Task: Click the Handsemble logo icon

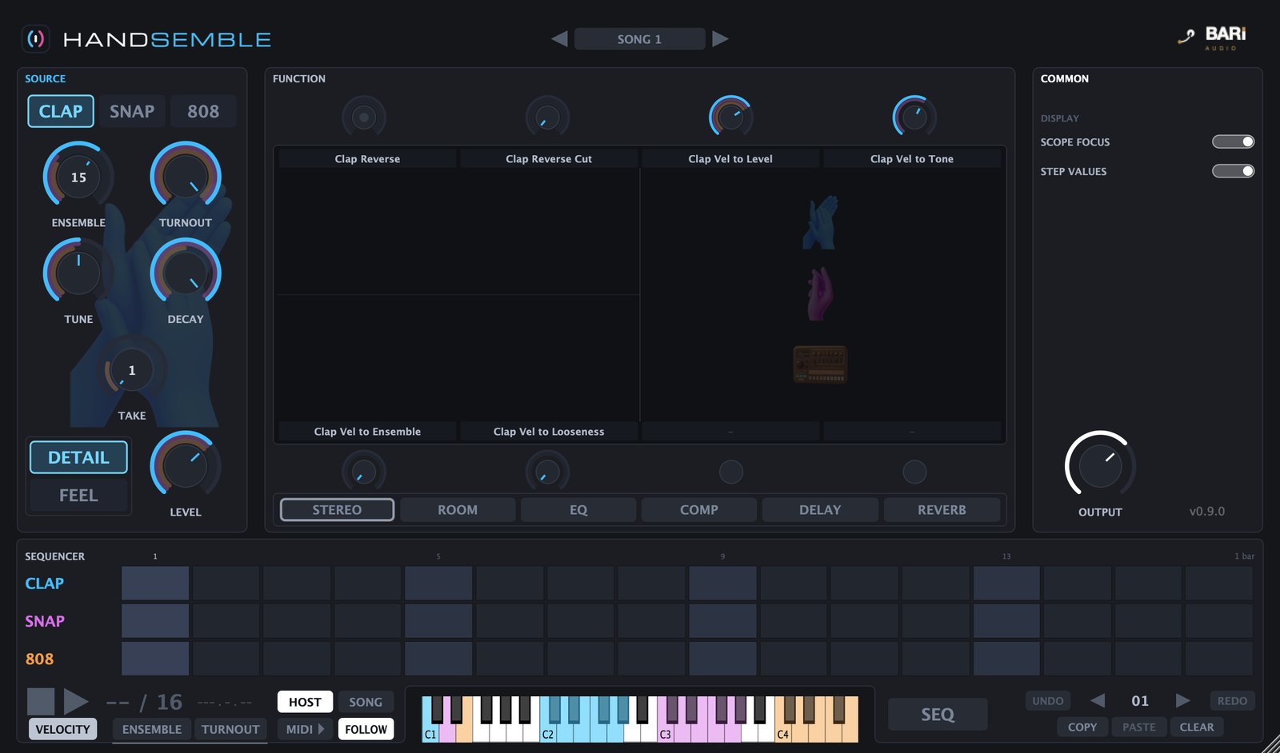Action: click(x=36, y=38)
